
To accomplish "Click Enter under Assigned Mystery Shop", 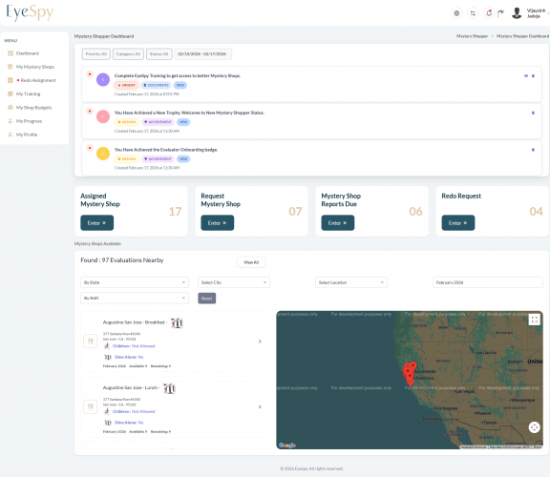I will click(x=96, y=223).
